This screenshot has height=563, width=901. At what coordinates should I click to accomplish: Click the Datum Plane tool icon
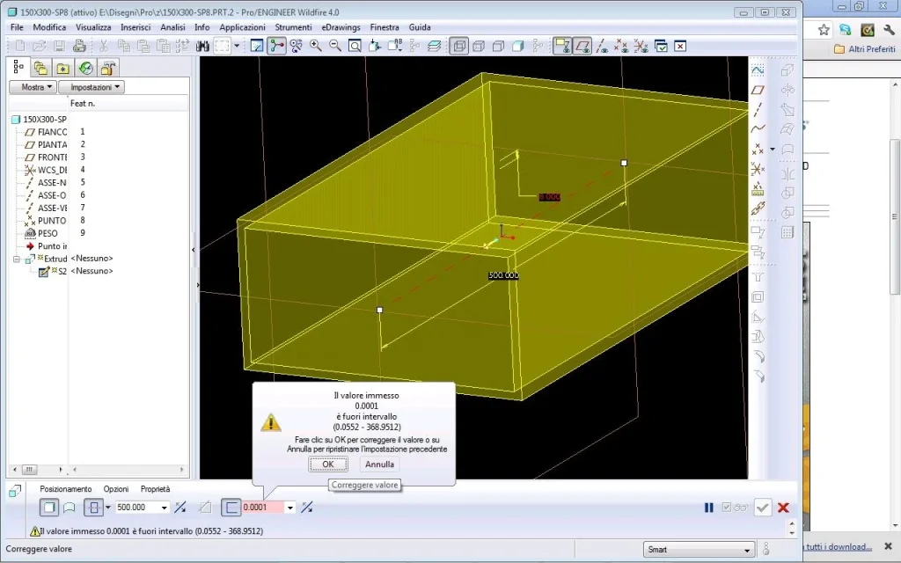pyautogui.click(x=758, y=90)
